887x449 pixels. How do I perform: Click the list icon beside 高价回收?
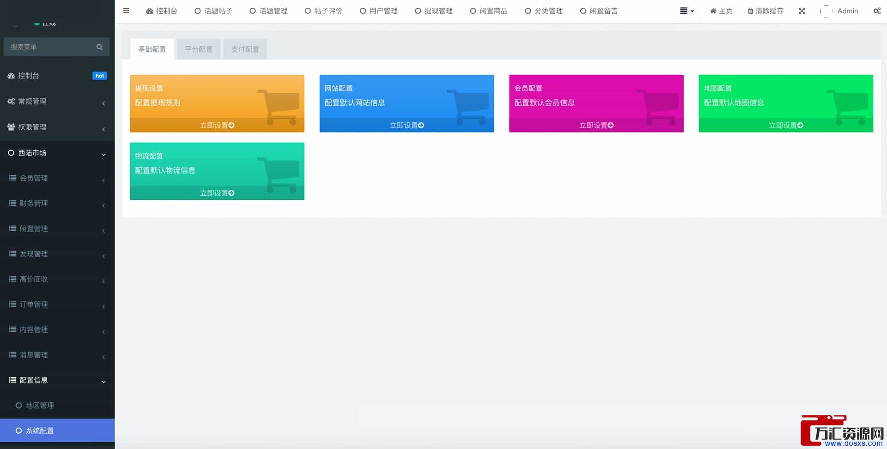click(x=12, y=279)
